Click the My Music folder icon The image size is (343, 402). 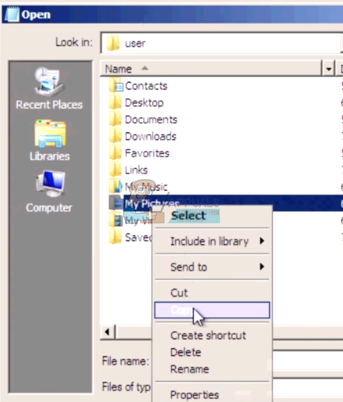tap(115, 186)
